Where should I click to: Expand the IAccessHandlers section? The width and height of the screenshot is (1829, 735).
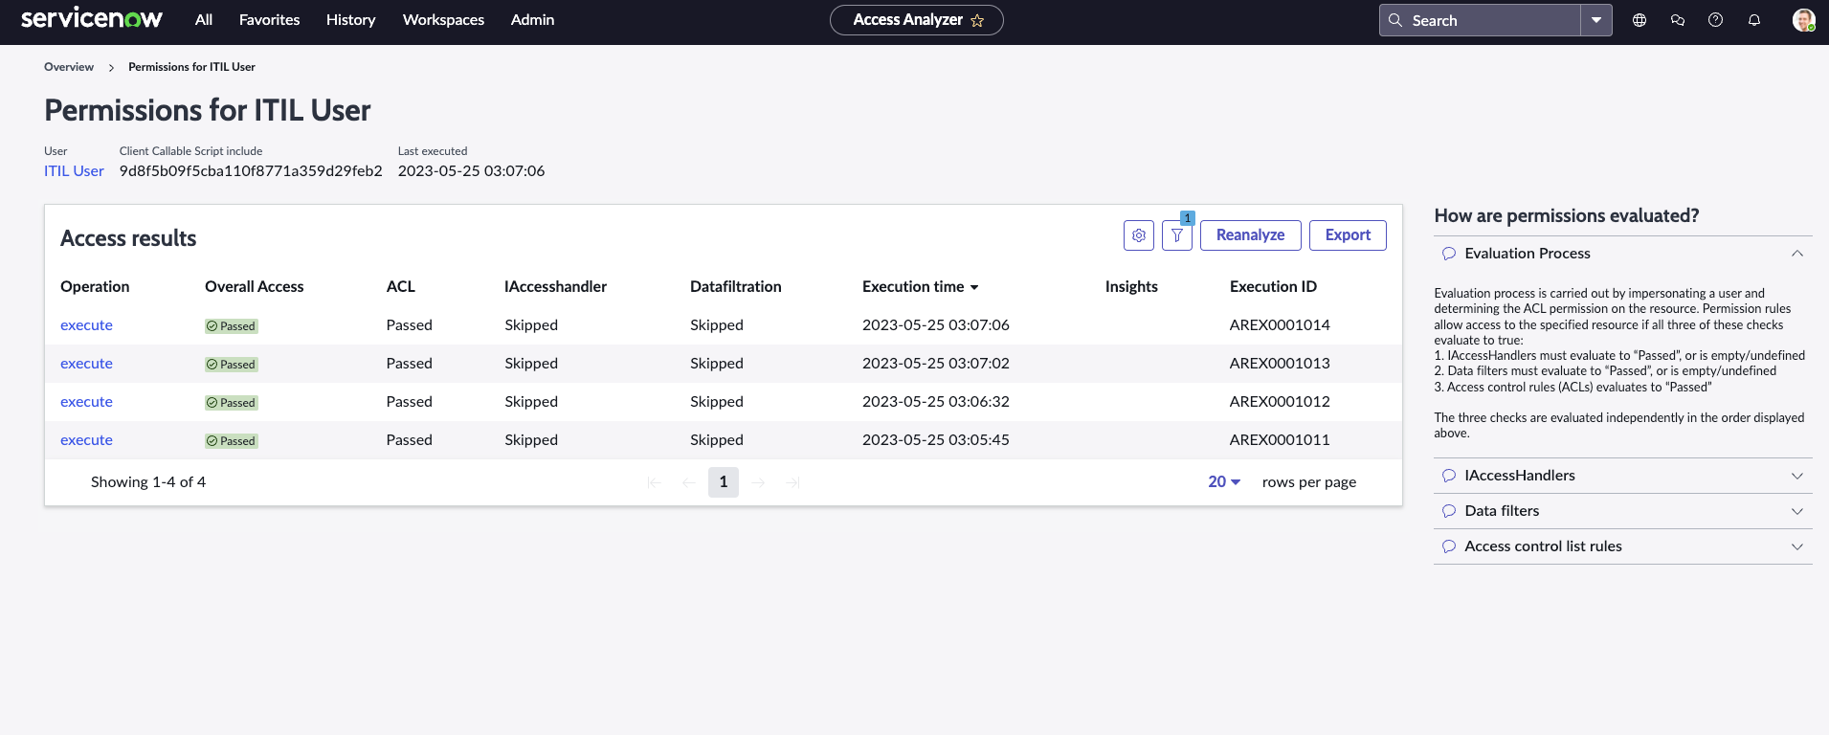coord(1797,476)
